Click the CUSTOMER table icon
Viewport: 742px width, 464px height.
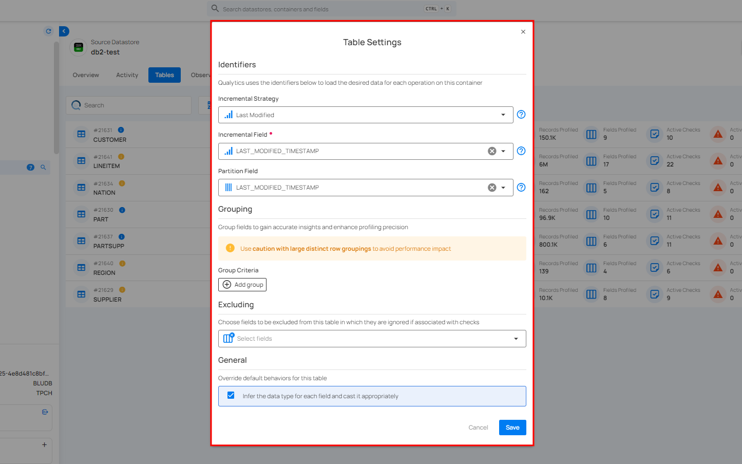tap(81, 134)
